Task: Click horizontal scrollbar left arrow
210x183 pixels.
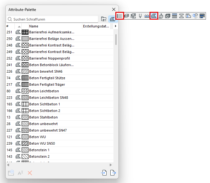Action: point(8,165)
